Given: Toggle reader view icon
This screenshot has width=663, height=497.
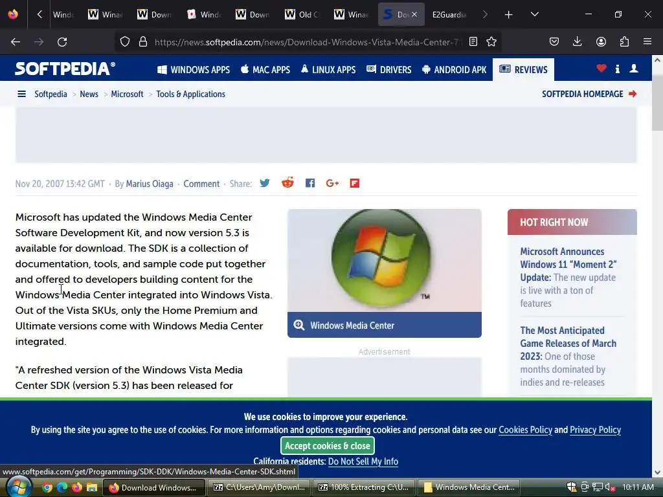Looking at the screenshot, I should click(473, 42).
